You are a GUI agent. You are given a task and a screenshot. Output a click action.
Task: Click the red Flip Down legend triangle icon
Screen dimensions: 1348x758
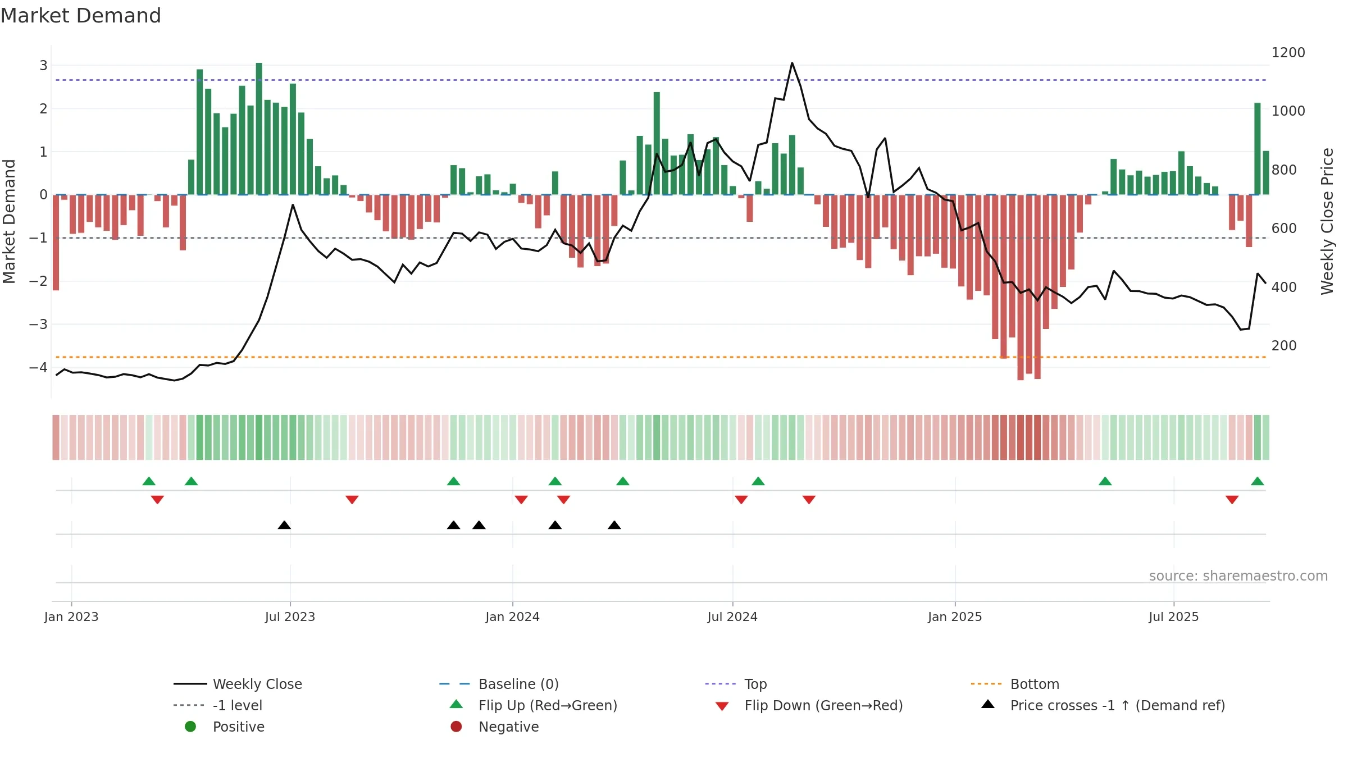(722, 706)
